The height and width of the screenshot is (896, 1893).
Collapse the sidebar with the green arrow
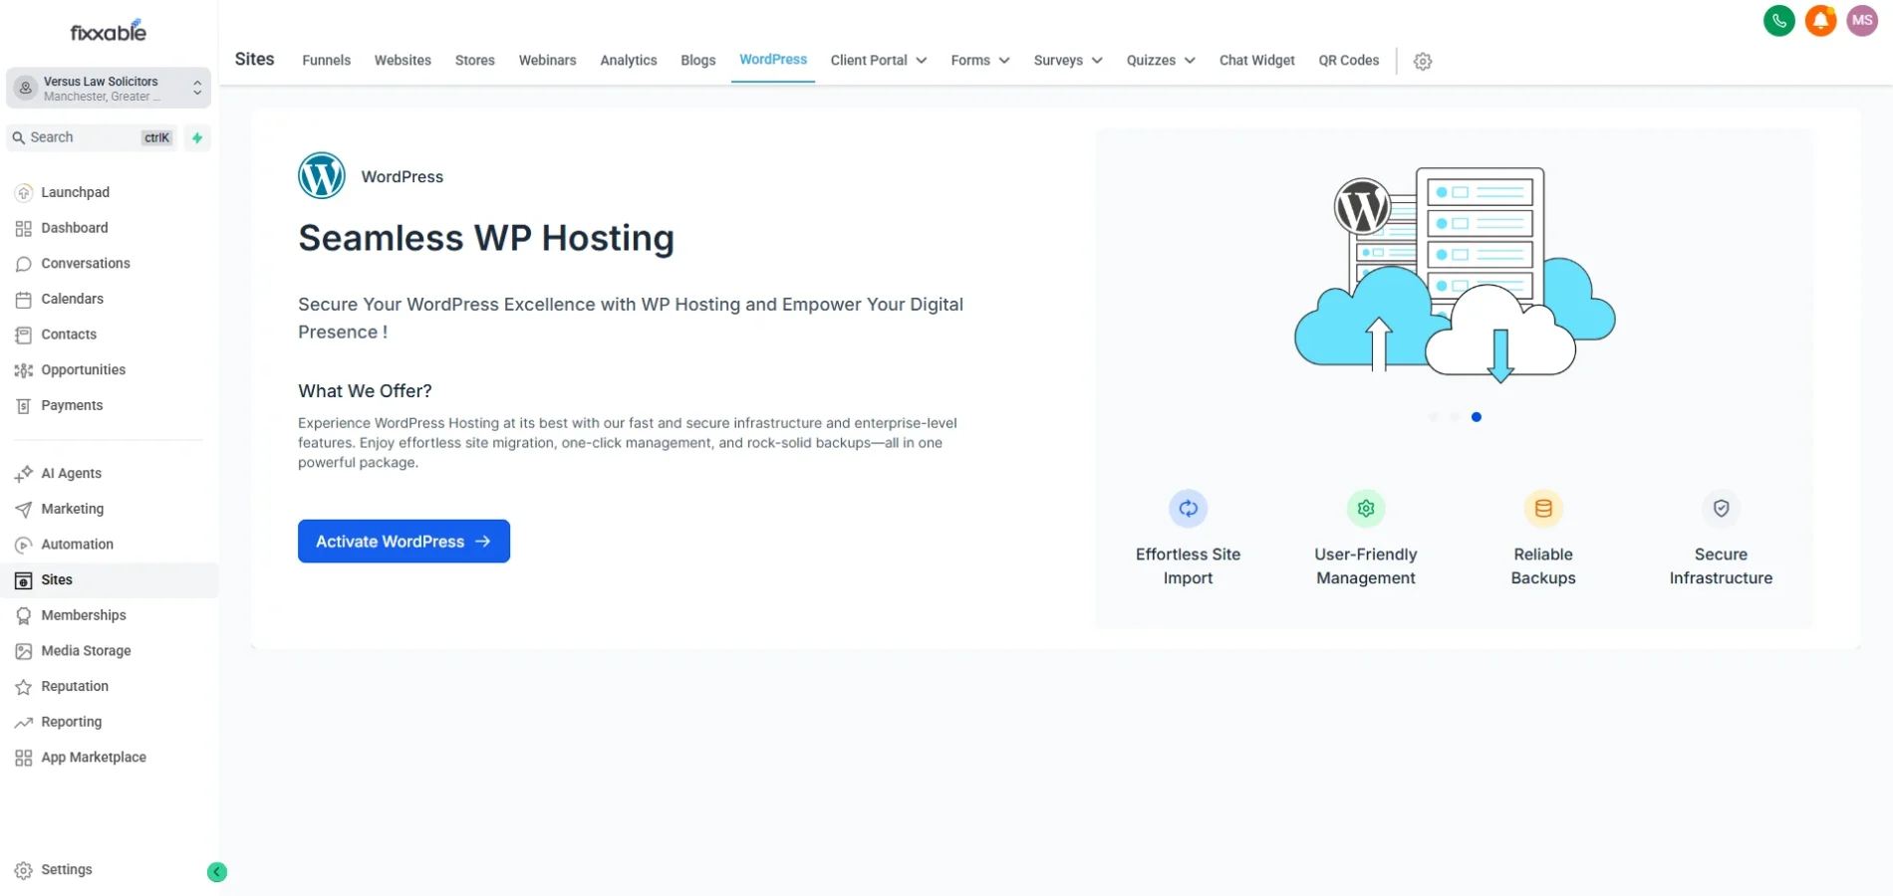coord(217,871)
